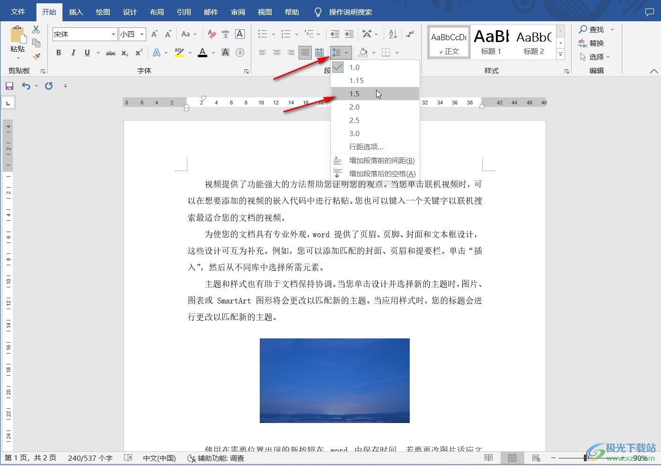Click the Cut scissors icon
The height and width of the screenshot is (466, 661).
tap(36, 29)
